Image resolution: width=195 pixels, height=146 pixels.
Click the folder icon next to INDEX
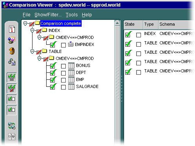pos(45,30)
